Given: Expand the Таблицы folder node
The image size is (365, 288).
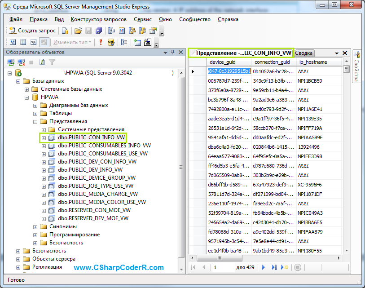Looking at the screenshot, I should click(35, 114).
